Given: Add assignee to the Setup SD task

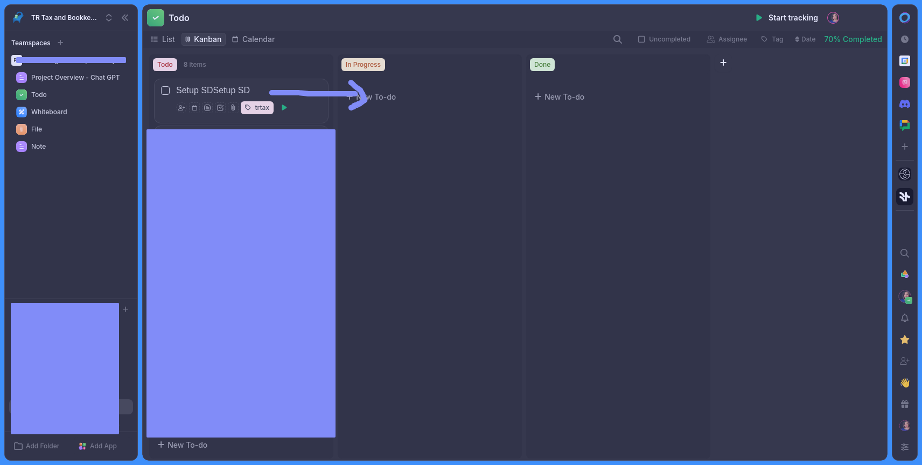Looking at the screenshot, I should point(181,108).
